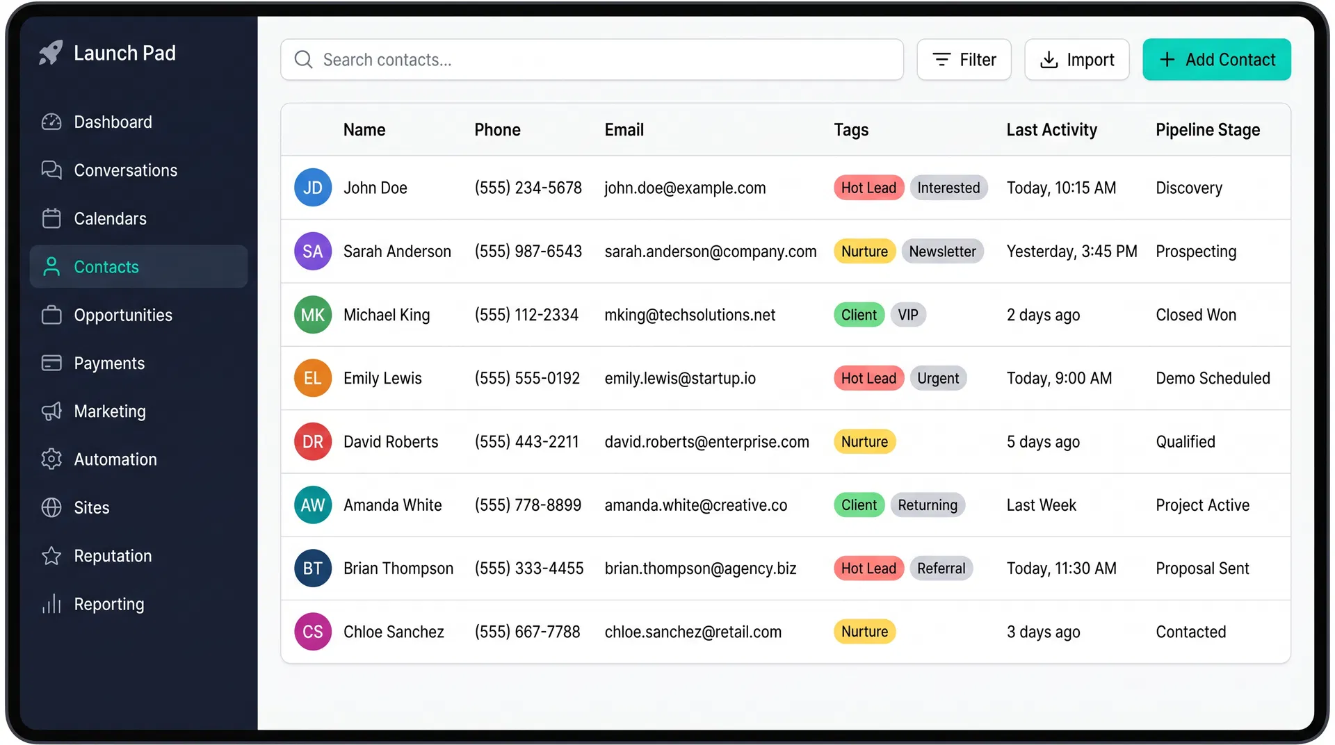Switch to the Contacts section
This screenshot has width=1335, height=745.
(106, 266)
